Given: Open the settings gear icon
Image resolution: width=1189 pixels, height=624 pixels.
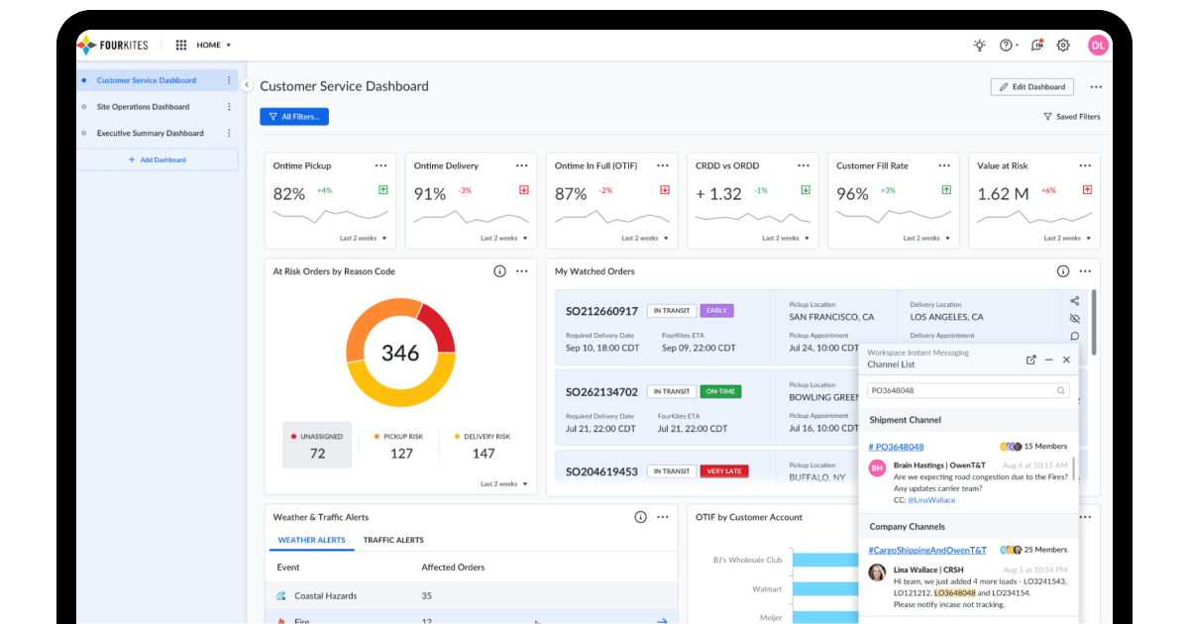Looking at the screenshot, I should pyautogui.click(x=1063, y=45).
